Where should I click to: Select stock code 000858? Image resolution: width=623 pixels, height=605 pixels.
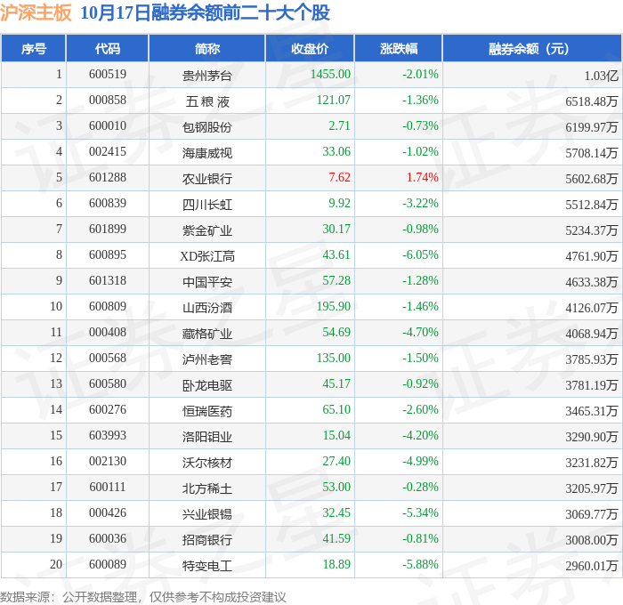(108, 101)
